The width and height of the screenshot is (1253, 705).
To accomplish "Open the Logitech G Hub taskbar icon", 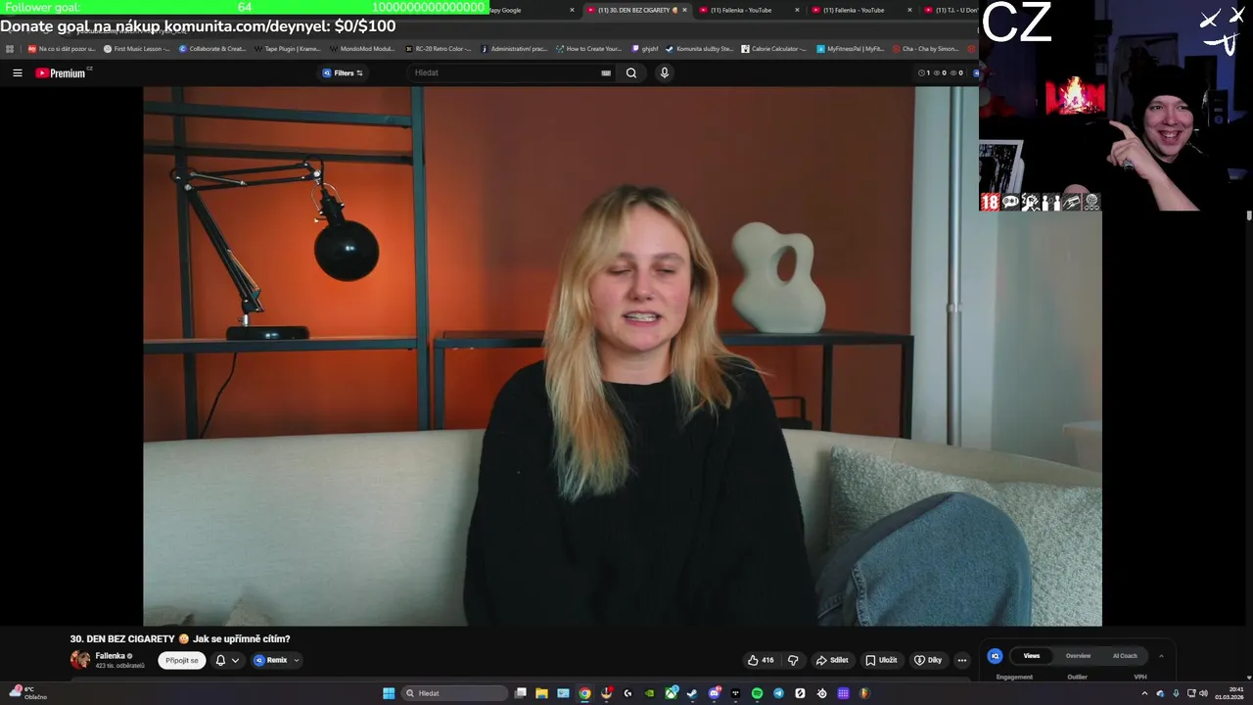I will pos(627,693).
